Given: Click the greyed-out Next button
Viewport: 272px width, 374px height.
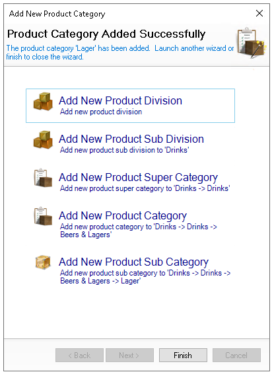Looking at the screenshot, I should click(129, 355).
